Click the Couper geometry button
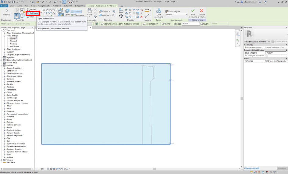This screenshot has width=288, height=174. [105, 12]
